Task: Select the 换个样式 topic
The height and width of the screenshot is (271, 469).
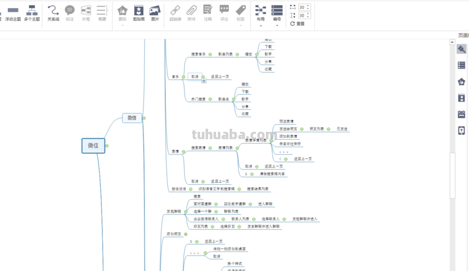Action: pyautogui.click(x=235, y=264)
